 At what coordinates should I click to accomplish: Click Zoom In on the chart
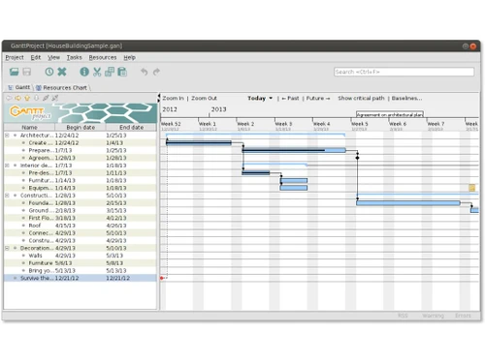pyautogui.click(x=173, y=98)
